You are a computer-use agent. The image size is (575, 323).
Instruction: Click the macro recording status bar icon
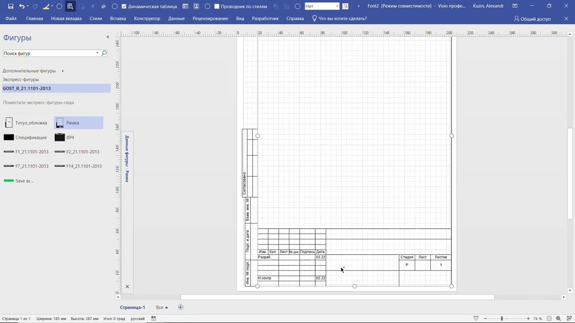click(154, 319)
